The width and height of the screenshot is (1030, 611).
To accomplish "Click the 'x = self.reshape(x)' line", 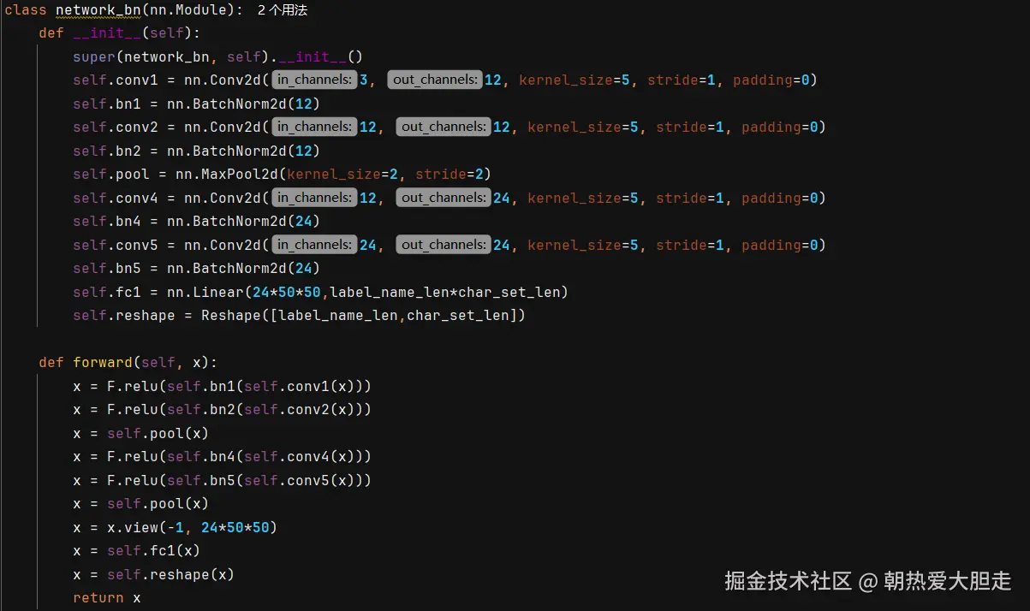I will coord(154,574).
